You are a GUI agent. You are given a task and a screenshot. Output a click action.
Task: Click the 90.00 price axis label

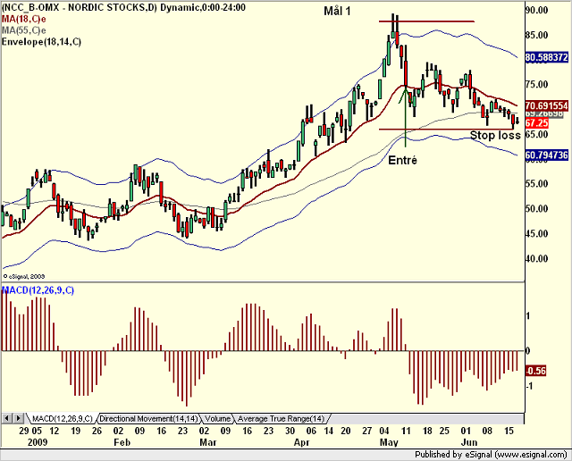click(x=536, y=10)
